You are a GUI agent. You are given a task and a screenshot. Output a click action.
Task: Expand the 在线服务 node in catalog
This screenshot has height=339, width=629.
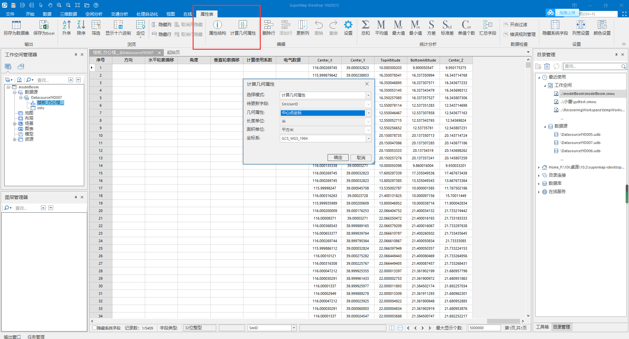coord(539,192)
